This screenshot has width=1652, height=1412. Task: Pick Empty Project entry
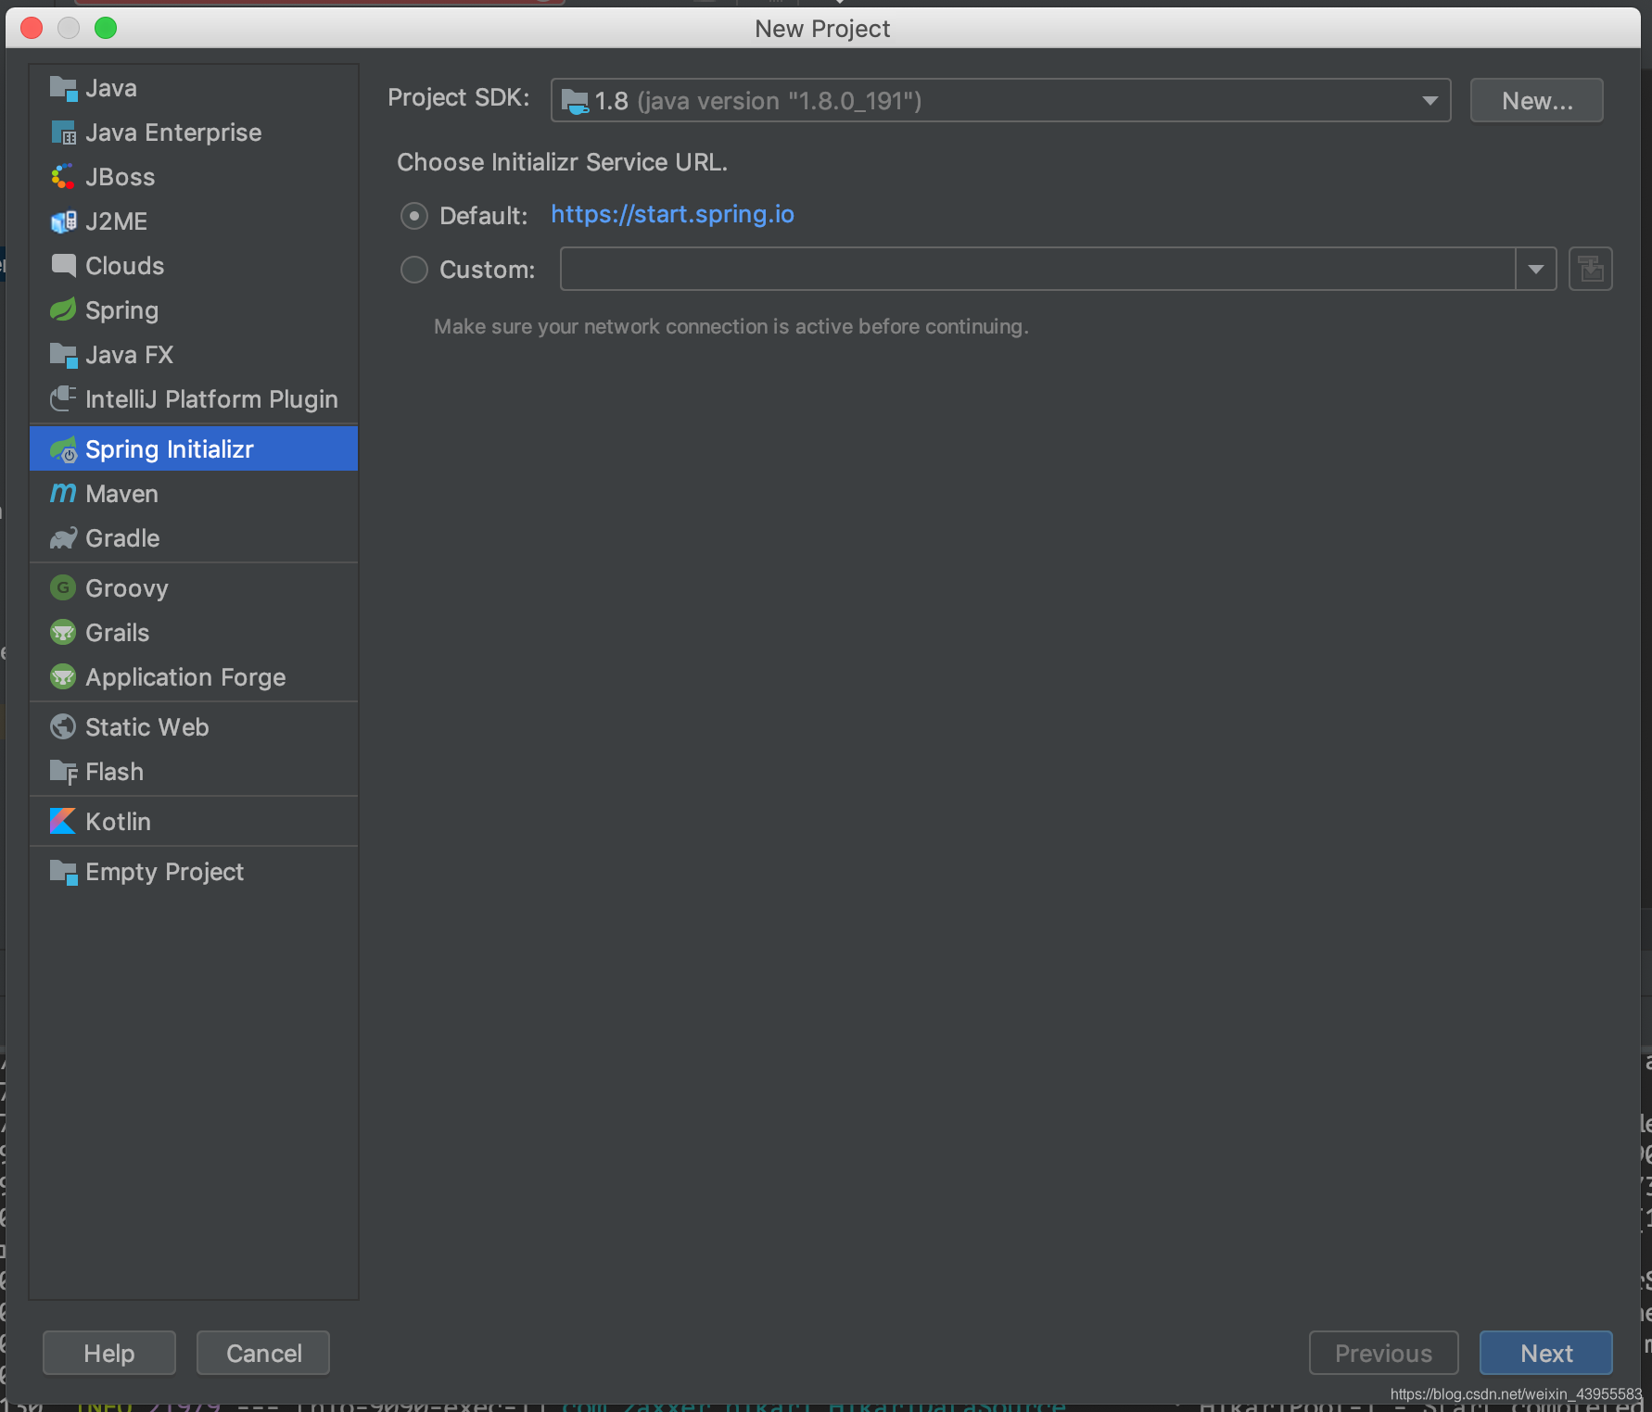click(194, 872)
